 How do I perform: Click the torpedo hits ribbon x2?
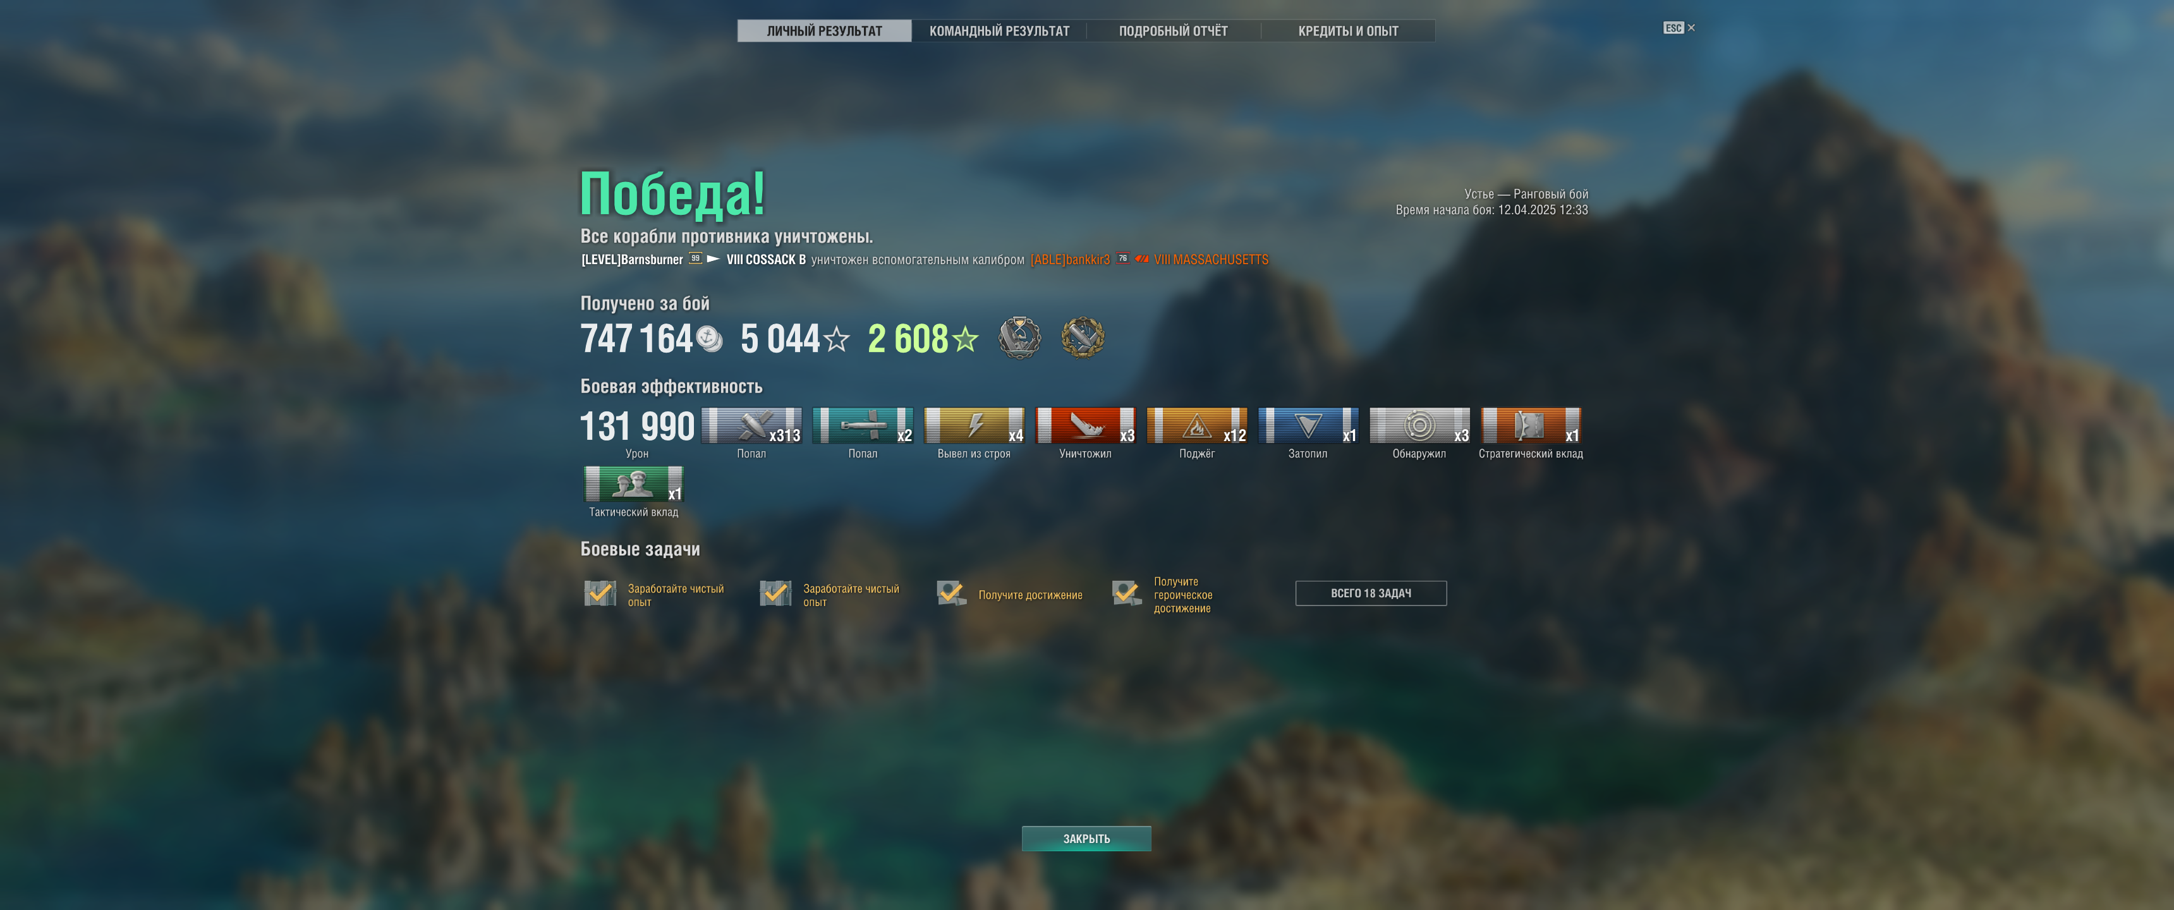[863, 425]
